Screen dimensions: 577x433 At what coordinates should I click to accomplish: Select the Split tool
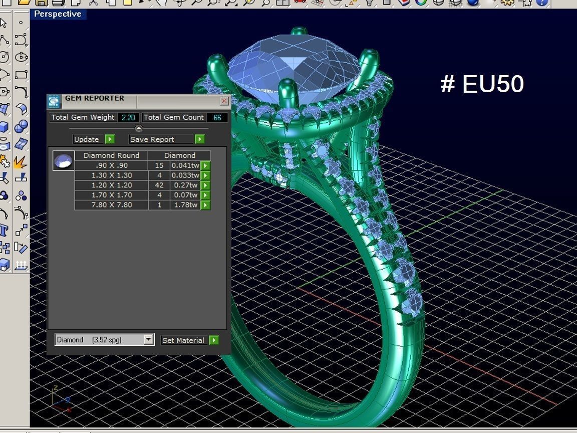(x=21, y=178)
